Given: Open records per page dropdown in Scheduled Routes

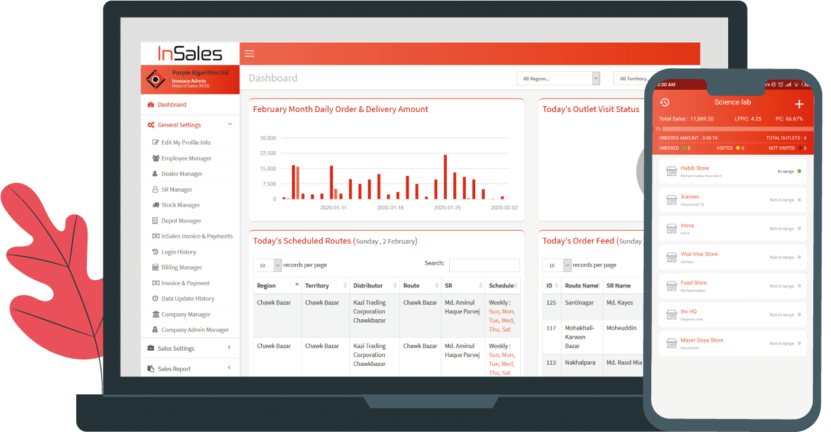Looking at the screenshot, I should pyautogui.click(x=268, y=265).
